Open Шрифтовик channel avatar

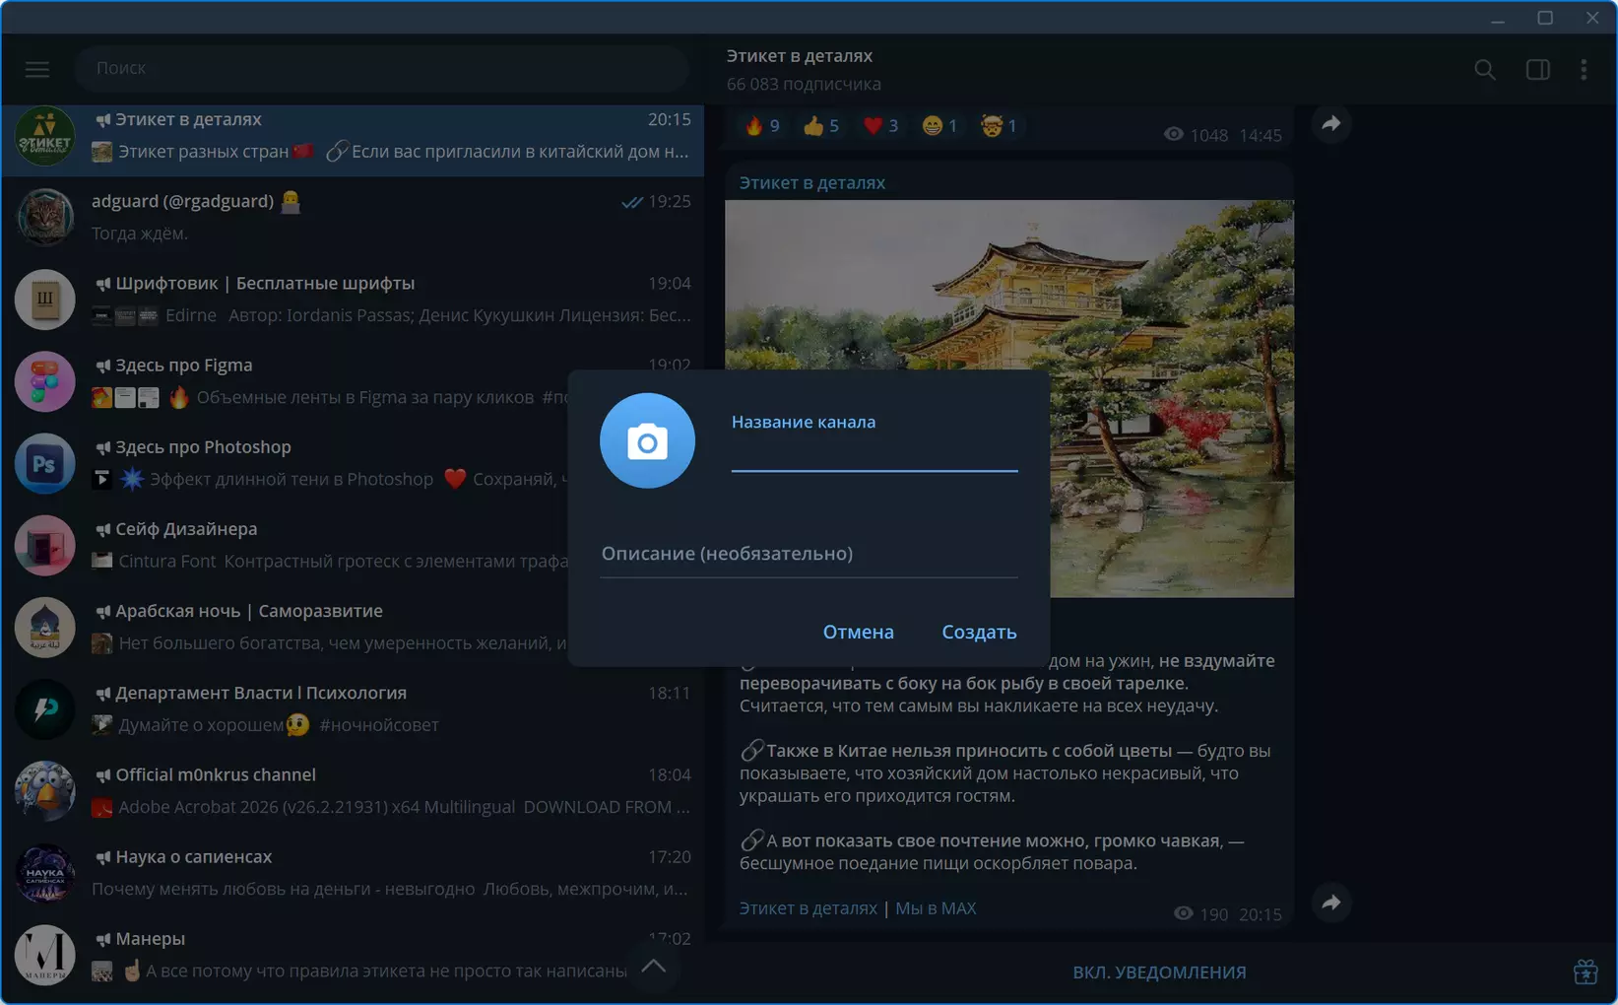tap(44, 300)
